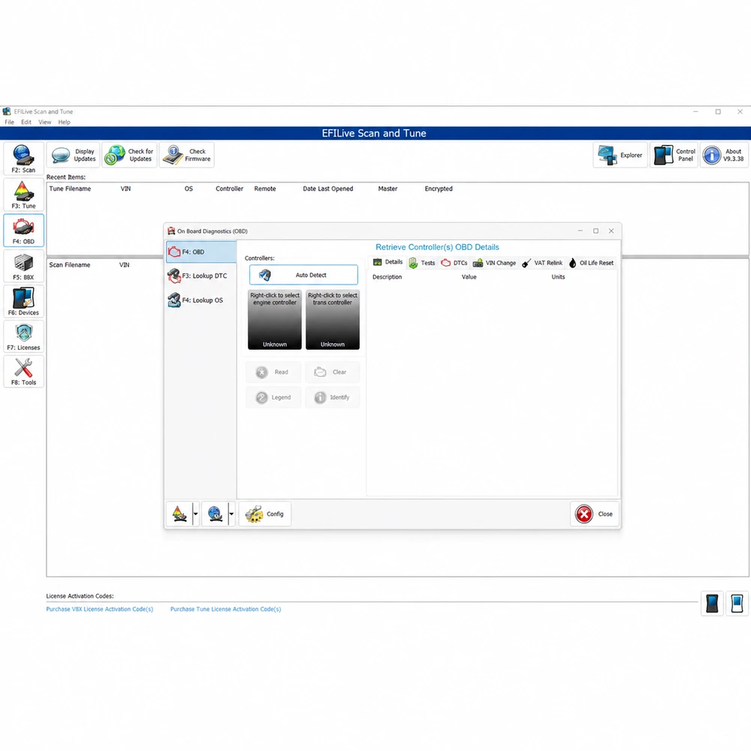Sort by Date Last Opened column
The width and height of the screenshot is (751, 751).
pos(328,189)
